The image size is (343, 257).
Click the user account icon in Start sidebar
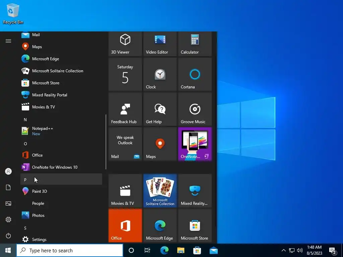[8, 171]
